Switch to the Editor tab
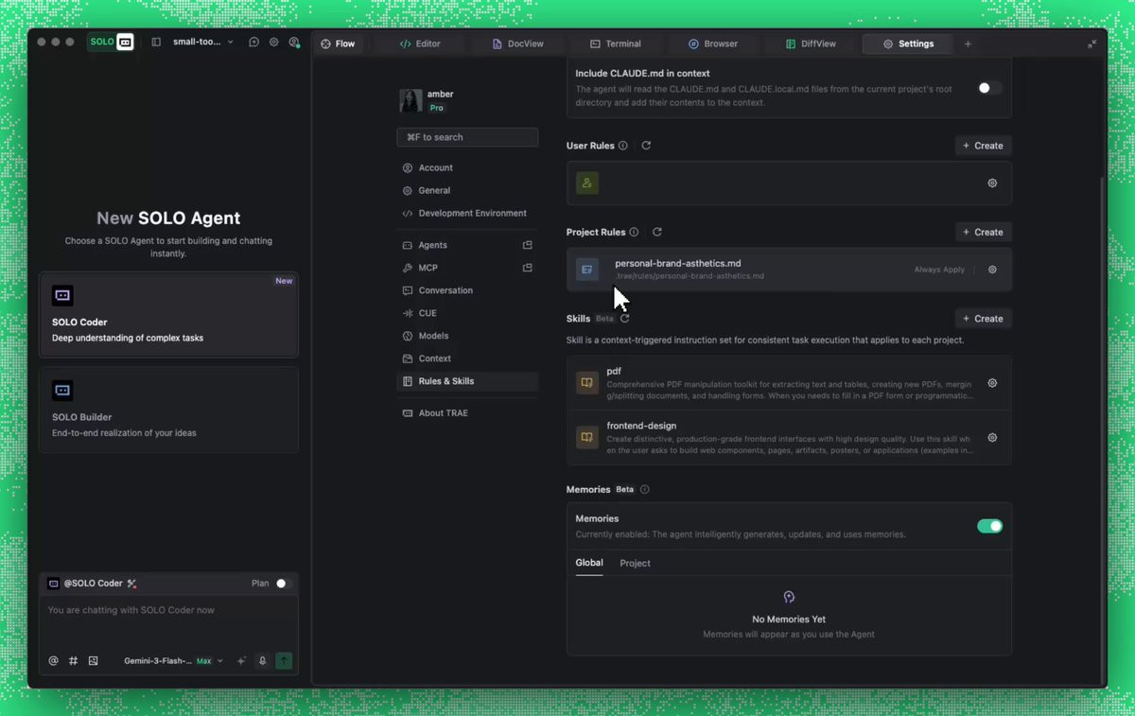Screen dimensions: 1135x716 420,44
